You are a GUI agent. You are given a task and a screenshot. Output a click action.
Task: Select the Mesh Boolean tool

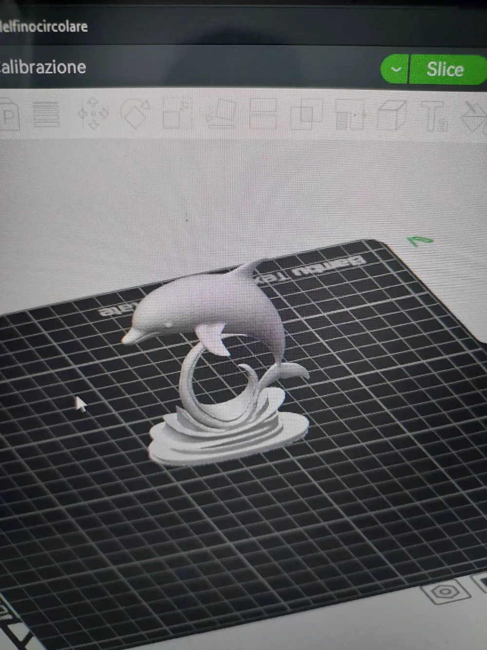(306, 114)
